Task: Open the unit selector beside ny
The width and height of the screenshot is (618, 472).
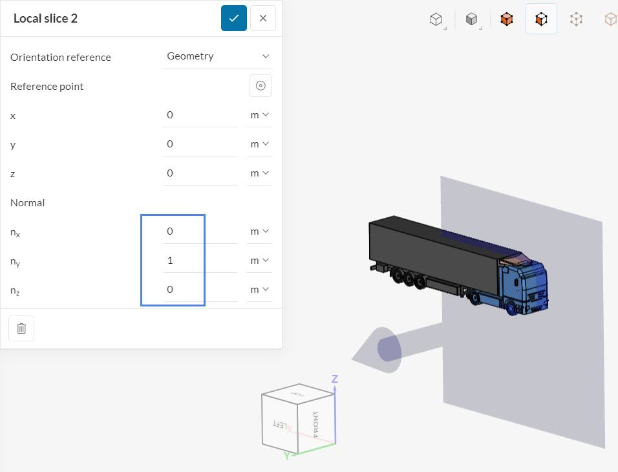Action: pyautogui.click(x=259, y=261)
